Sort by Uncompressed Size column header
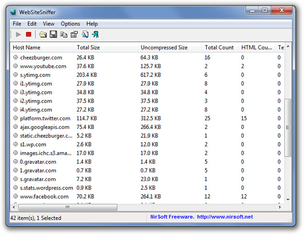 tap(164, 47)
